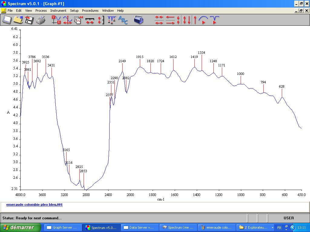Click the X-Y axis format icon
310x232 pixels.
pyautogui.click(x=56, y=20)
